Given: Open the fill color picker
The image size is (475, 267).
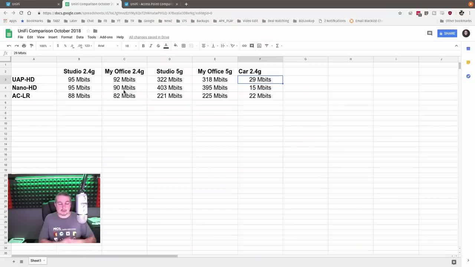Looking at the screenshot, I should point(176,46).
